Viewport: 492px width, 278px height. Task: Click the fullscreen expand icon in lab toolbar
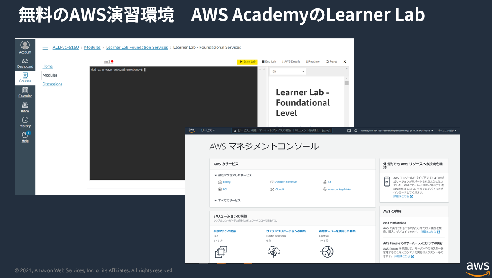coord(345,62)
